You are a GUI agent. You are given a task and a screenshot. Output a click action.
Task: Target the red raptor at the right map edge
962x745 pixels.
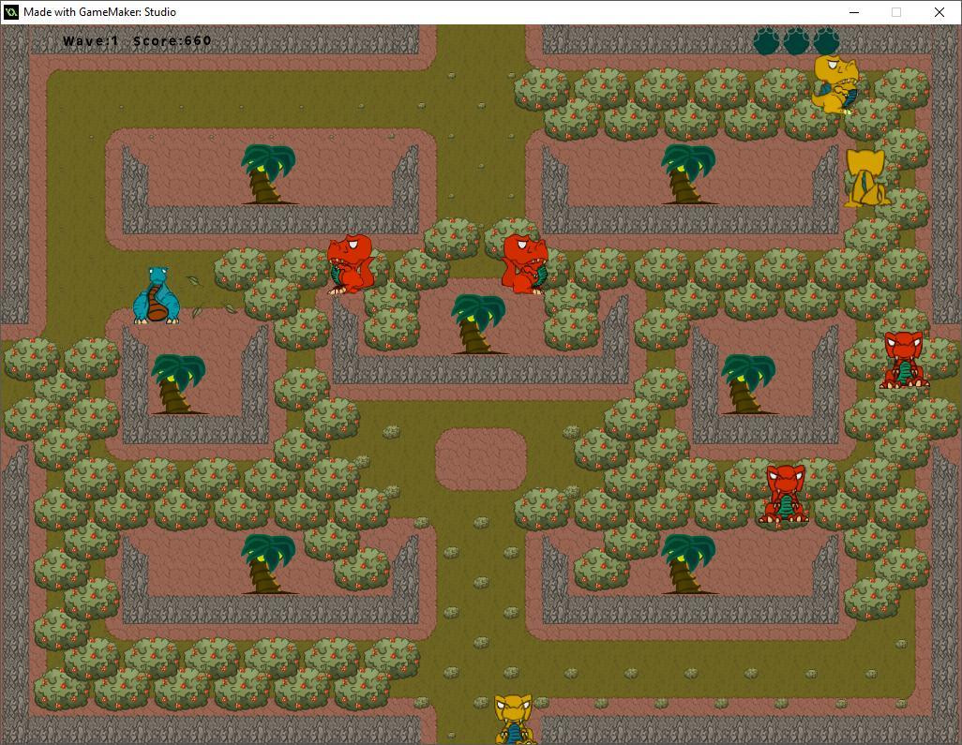click(x=904, y=360)
